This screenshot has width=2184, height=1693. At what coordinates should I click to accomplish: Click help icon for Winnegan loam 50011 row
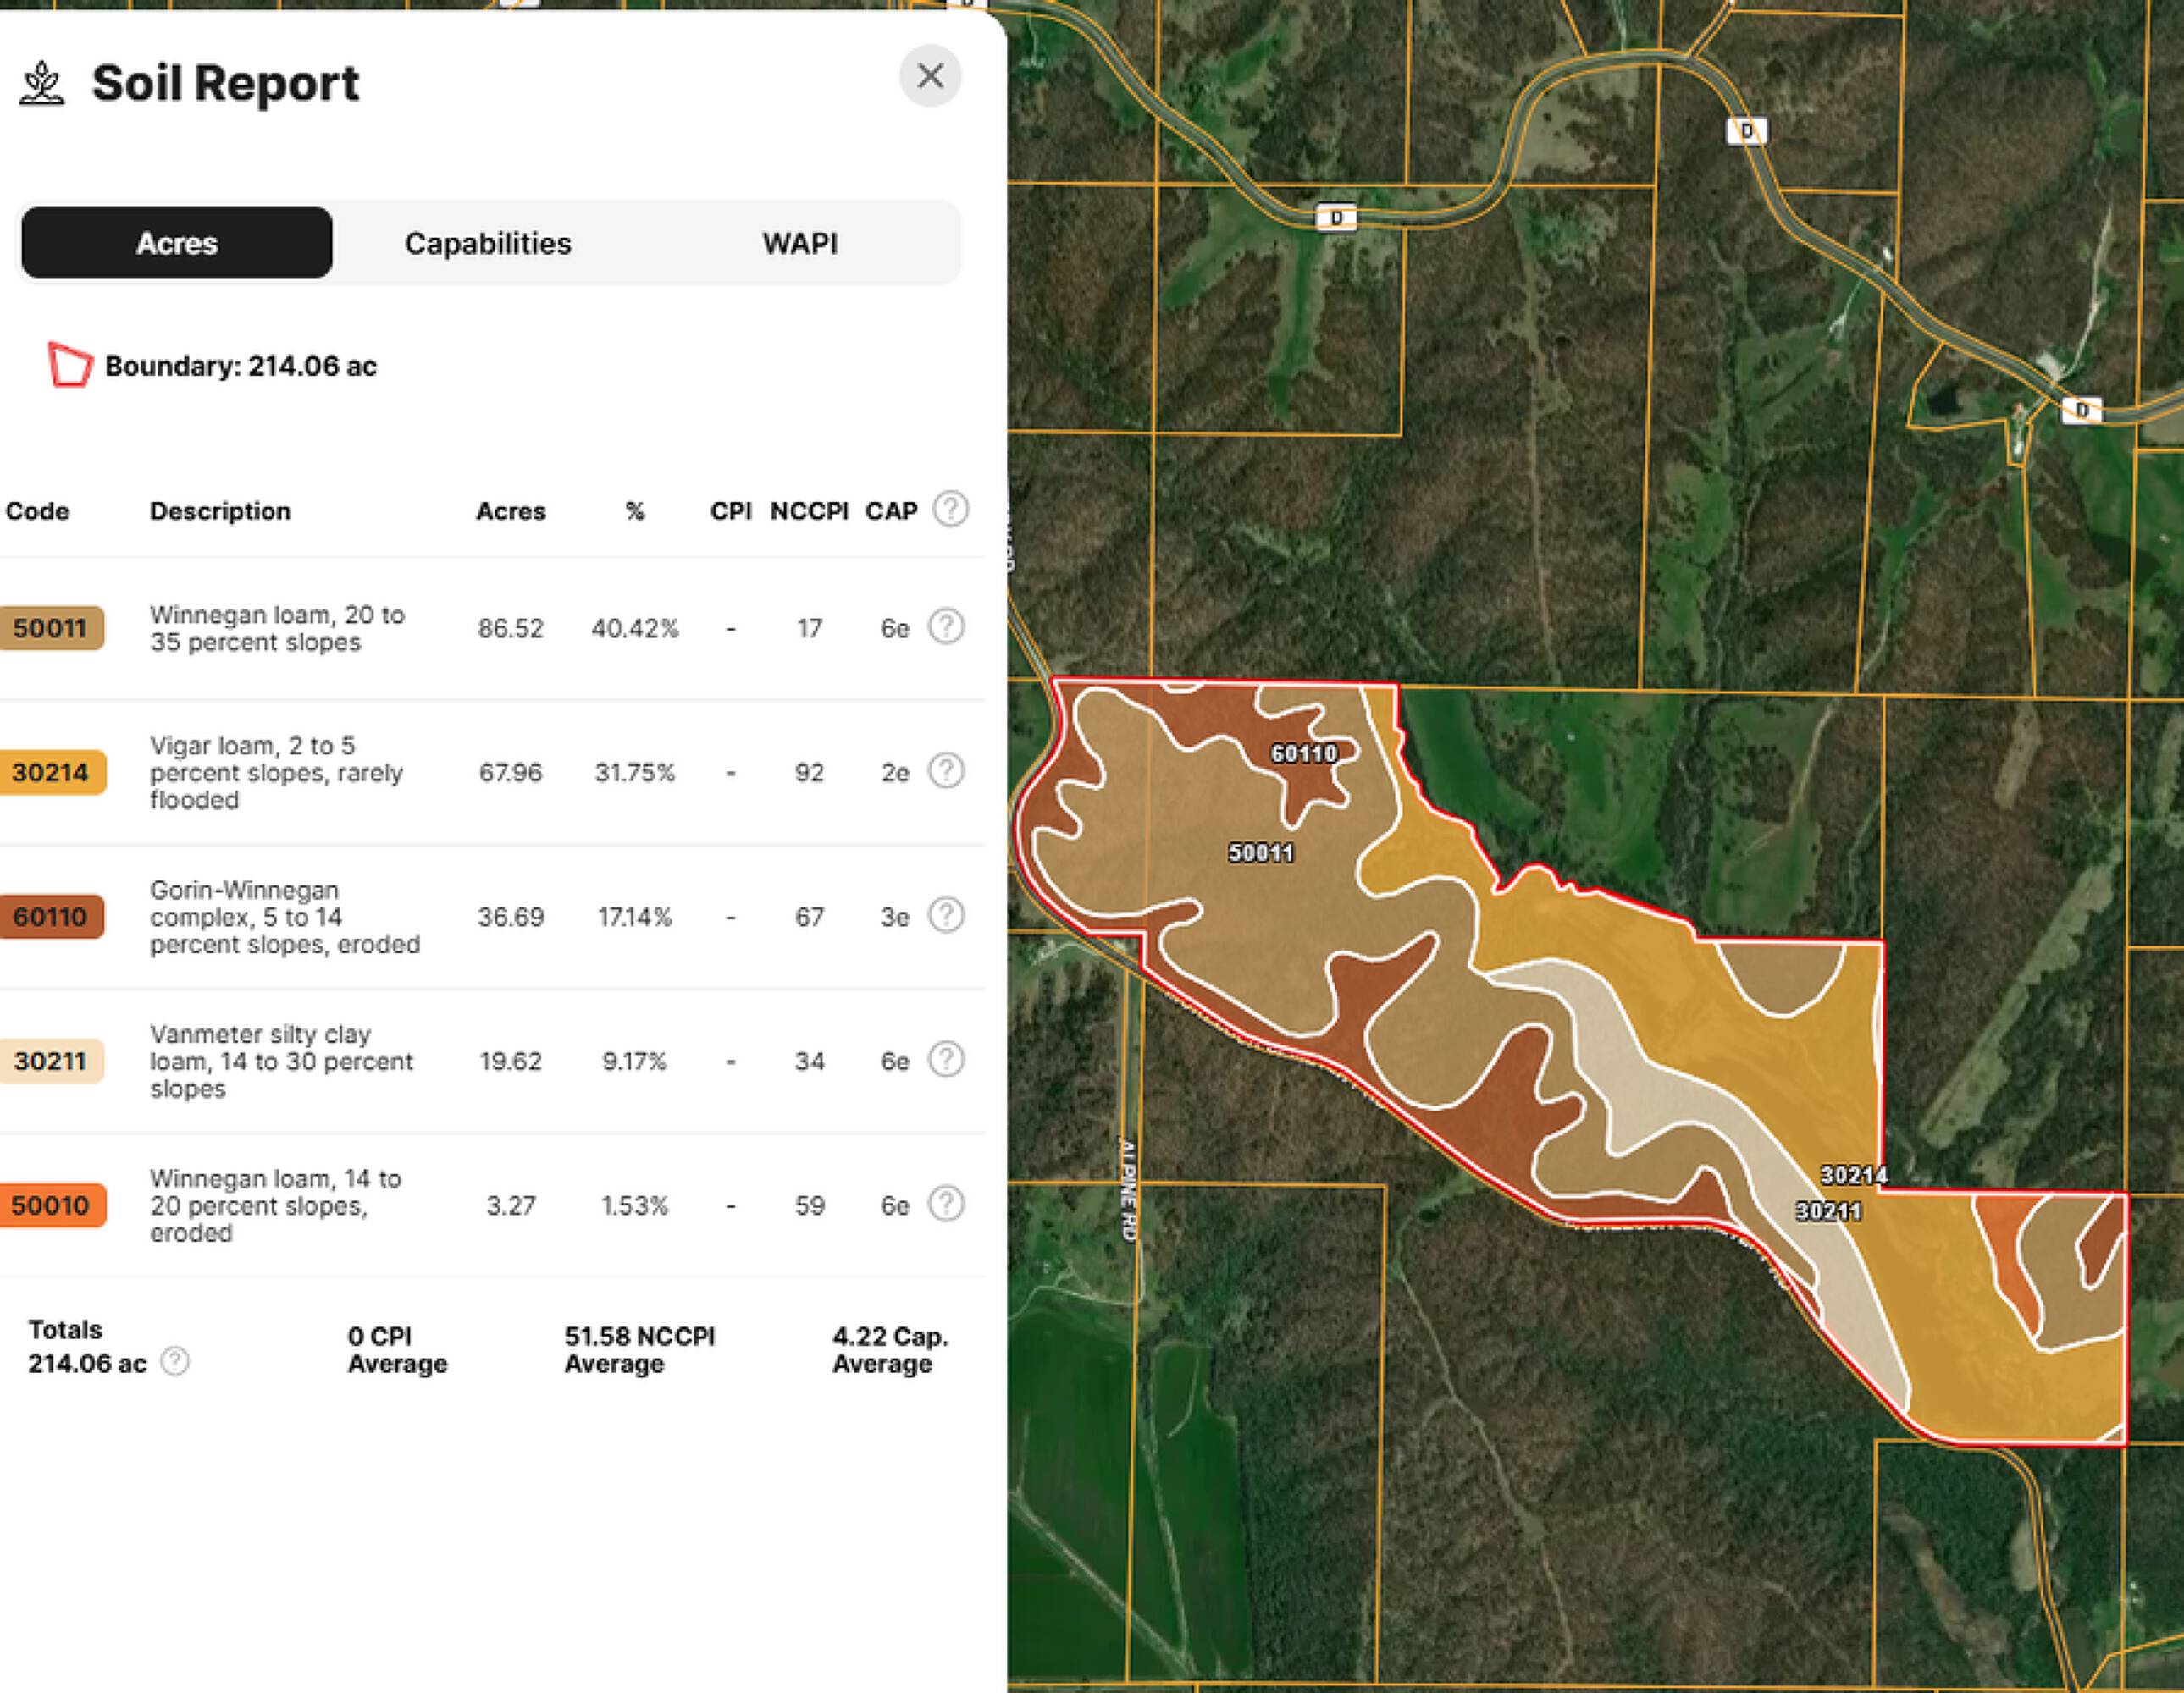946,627
